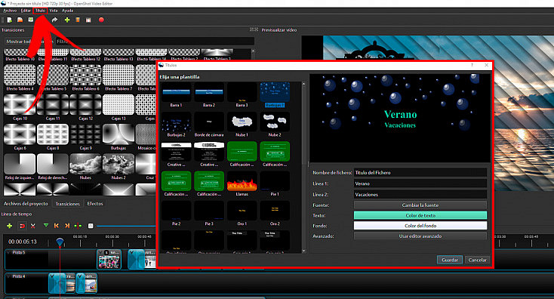Click the New Project toolbar icon

pos(10,20)
